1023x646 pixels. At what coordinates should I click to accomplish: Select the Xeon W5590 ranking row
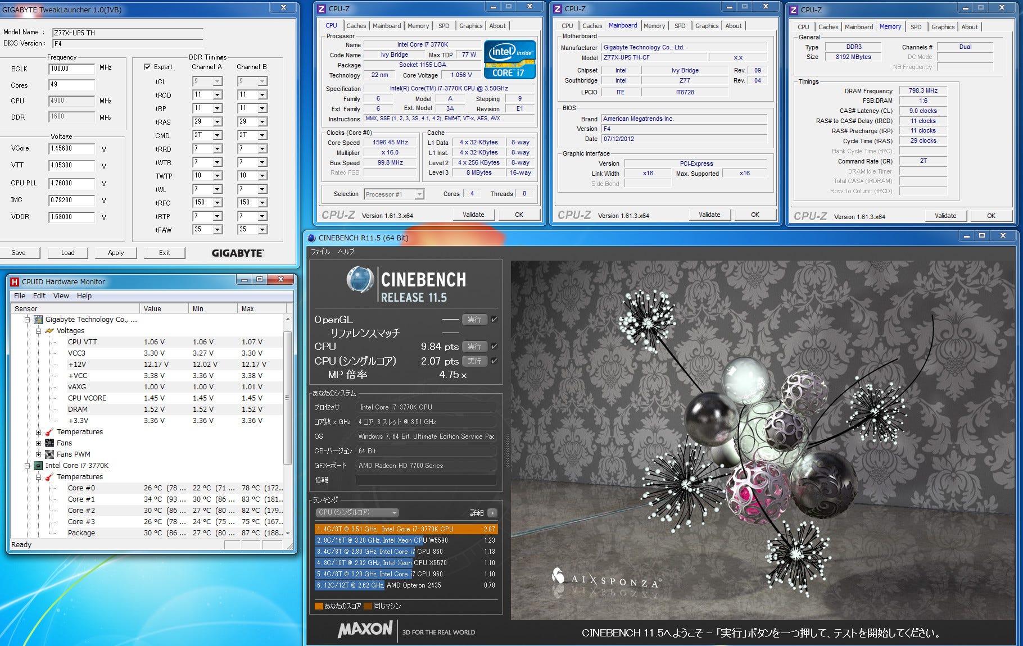[406, 540]
